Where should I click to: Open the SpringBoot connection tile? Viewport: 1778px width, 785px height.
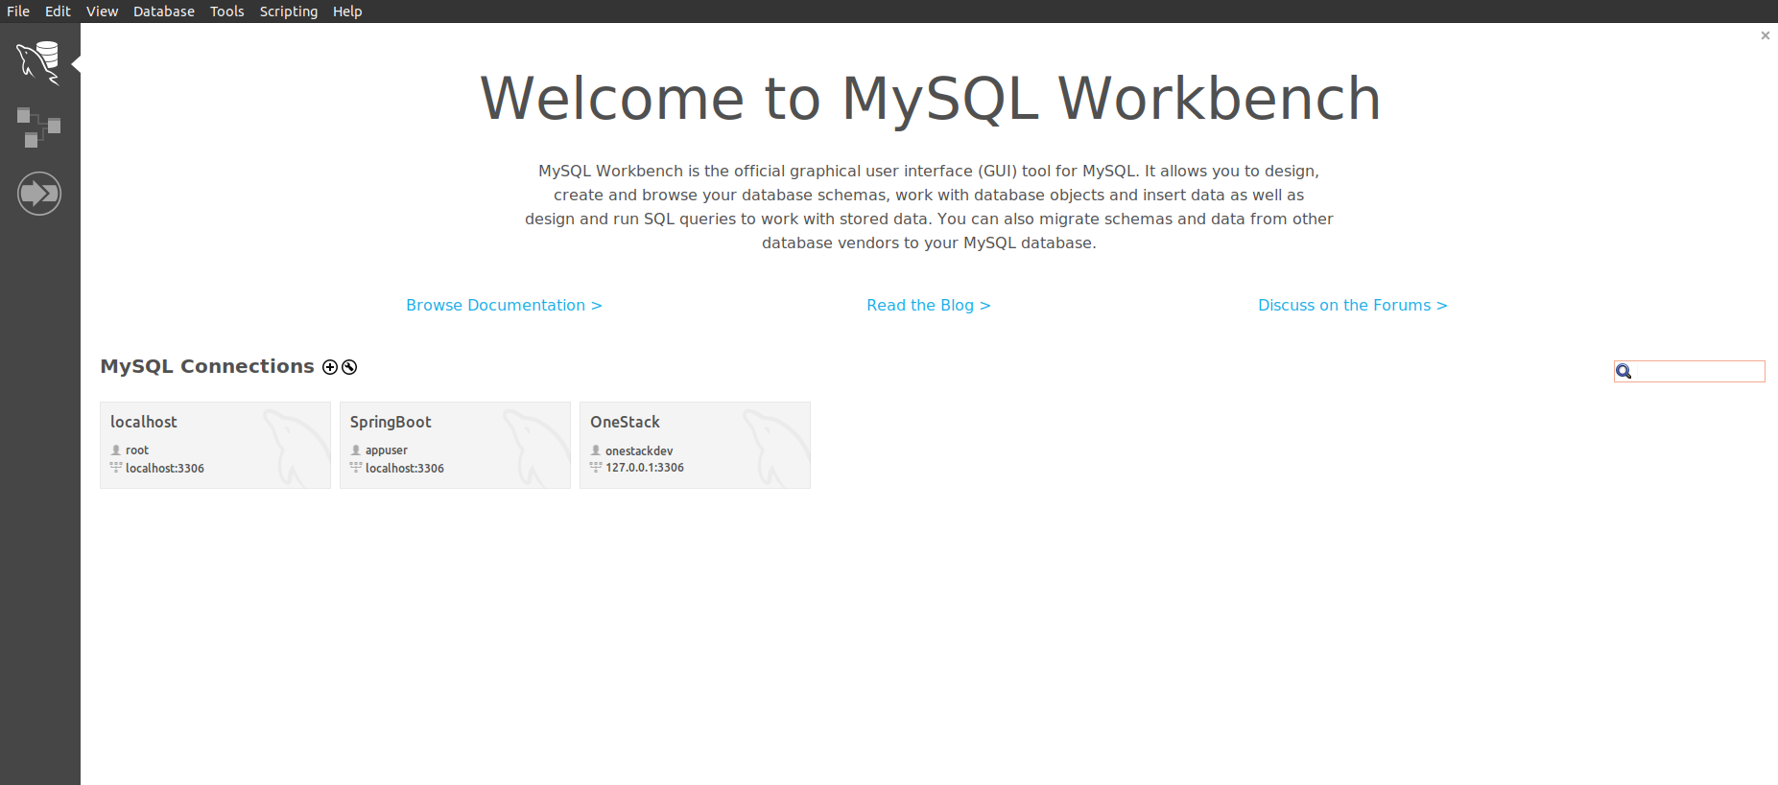455,445
